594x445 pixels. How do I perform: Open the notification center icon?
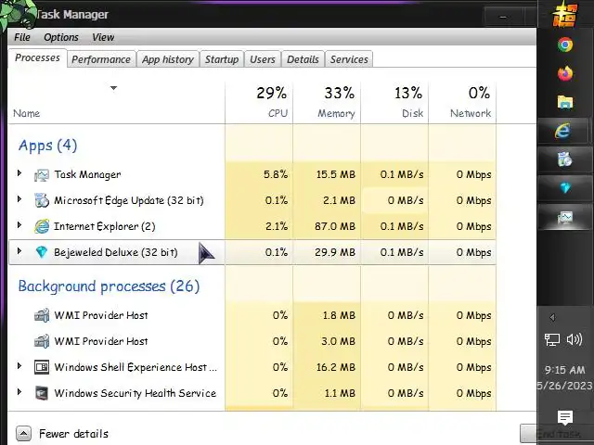(x=564, y=418)
